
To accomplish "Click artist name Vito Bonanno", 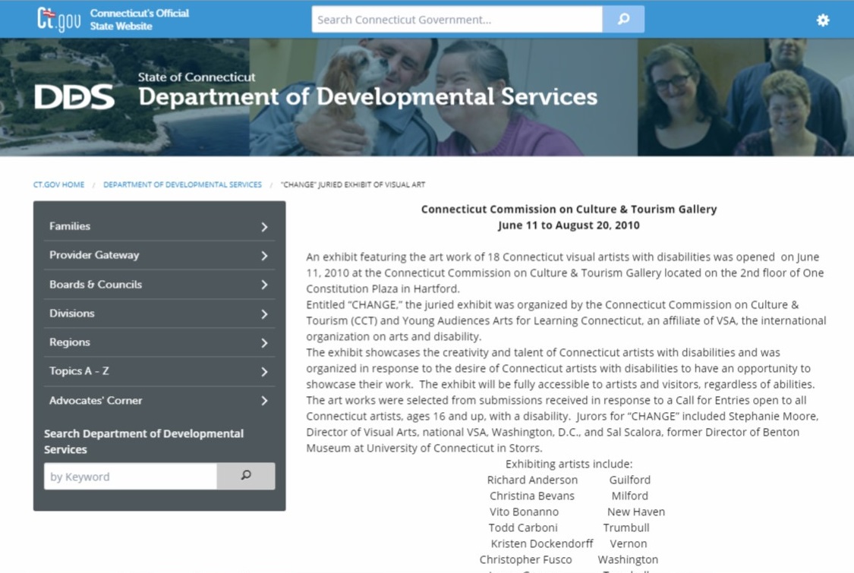I will (524, 512).
